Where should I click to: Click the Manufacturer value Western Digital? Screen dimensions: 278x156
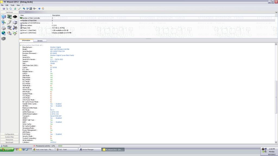pos(55,47)
